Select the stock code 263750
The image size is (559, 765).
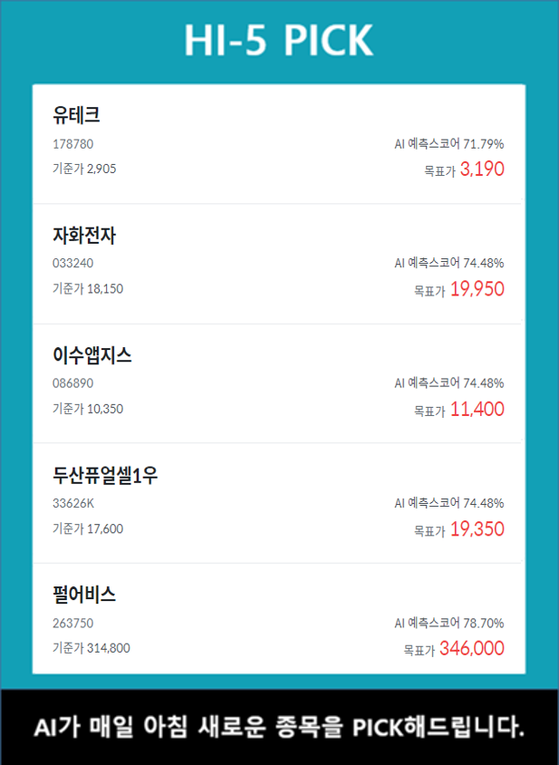click(x=72, y=623)
